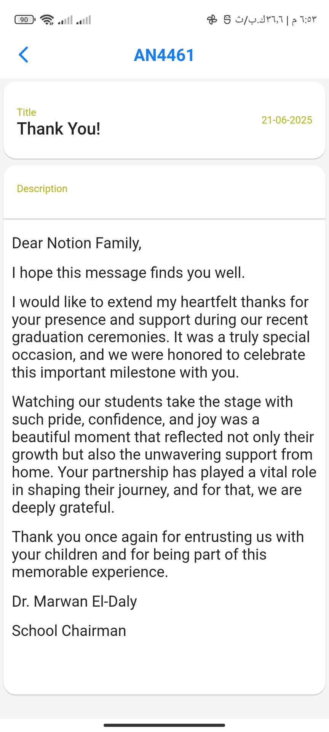Tap the Description section label
The image size is (329, 732).
pos(42,188)
